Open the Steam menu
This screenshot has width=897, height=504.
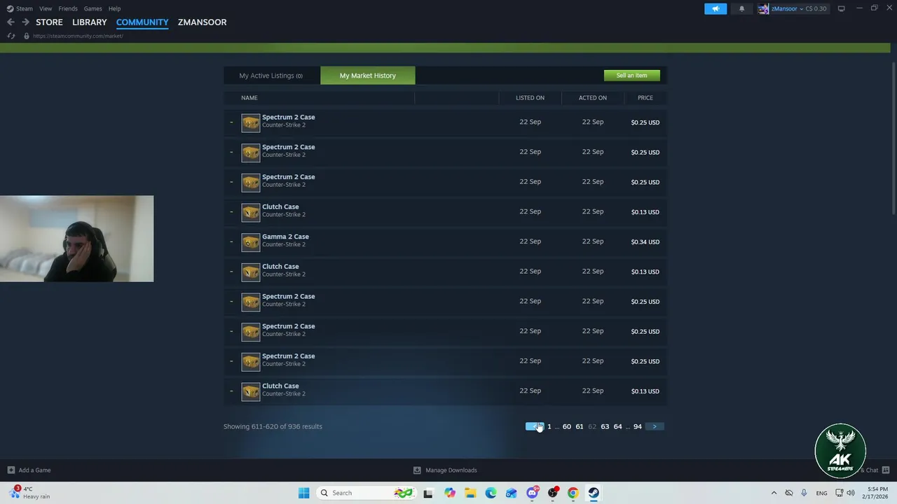pyautogui.click(x=25, y=8)
